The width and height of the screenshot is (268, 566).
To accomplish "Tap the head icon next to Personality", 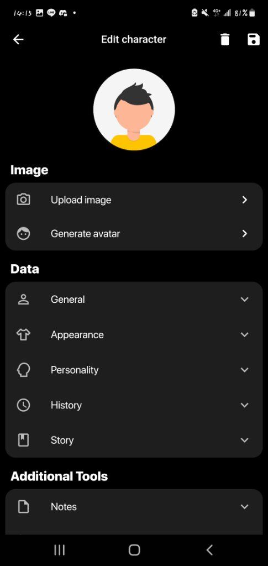I will click(23, 370).
